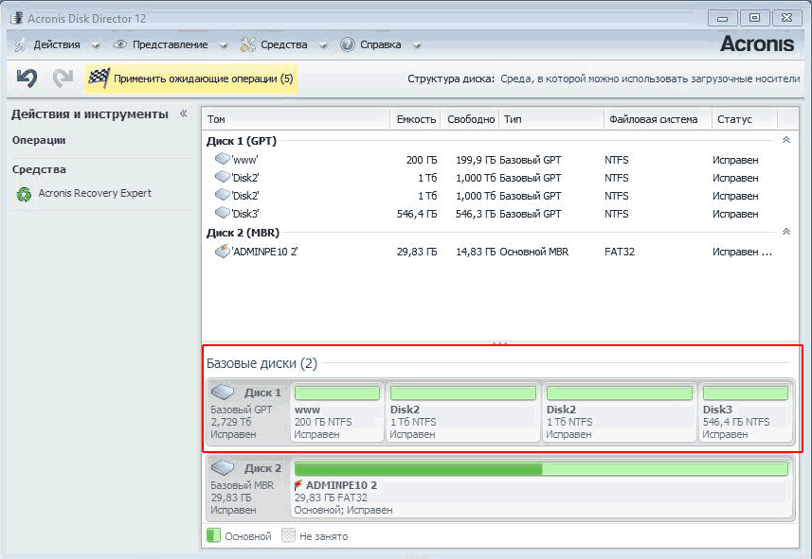Sort by the Тип column header
Screen dimensions: 812x559
pyautogui.click(x=552, y=119)
